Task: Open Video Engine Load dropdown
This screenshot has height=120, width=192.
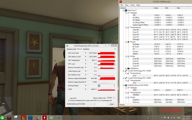Action: click(x=86, y=71)
